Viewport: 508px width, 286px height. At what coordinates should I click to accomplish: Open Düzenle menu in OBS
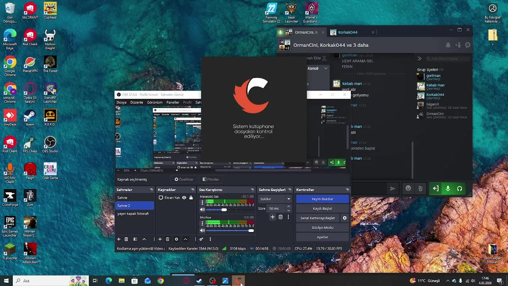click(x=137, y=102)
